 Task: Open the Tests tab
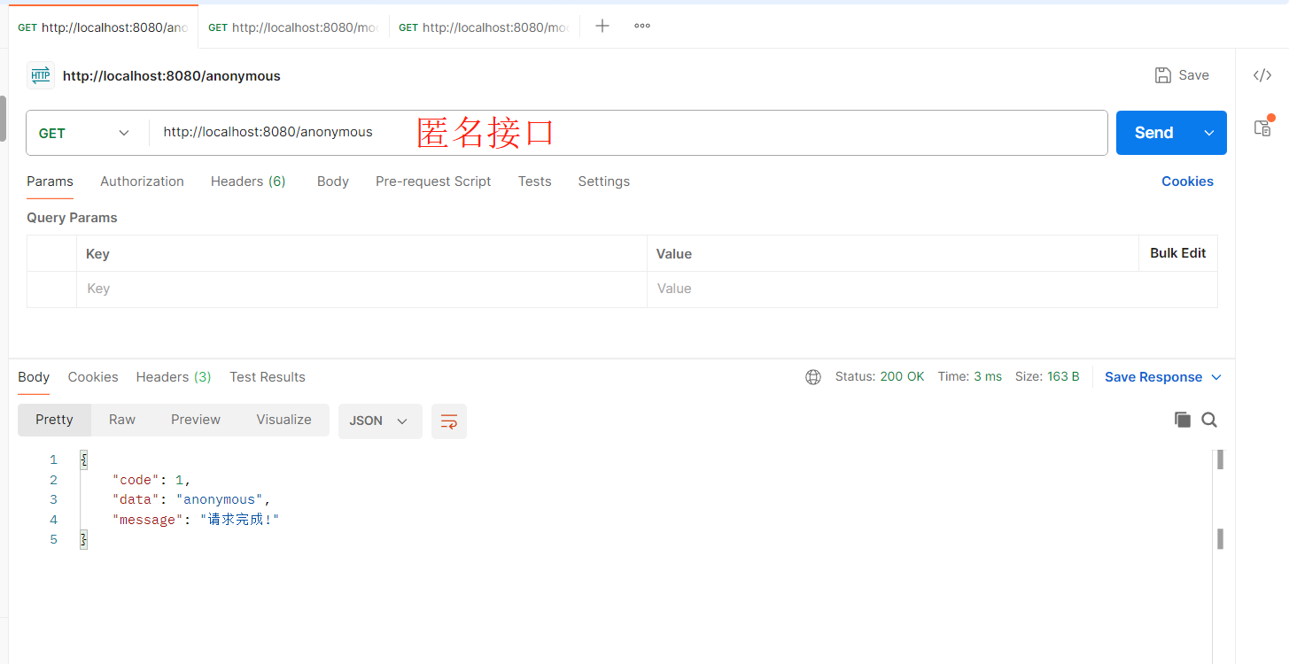tap(535, 181)
